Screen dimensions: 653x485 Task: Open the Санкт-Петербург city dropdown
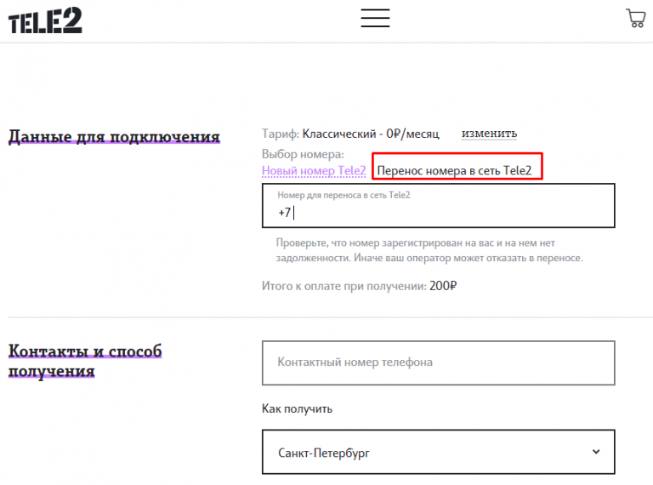click(x=438, y=452)
